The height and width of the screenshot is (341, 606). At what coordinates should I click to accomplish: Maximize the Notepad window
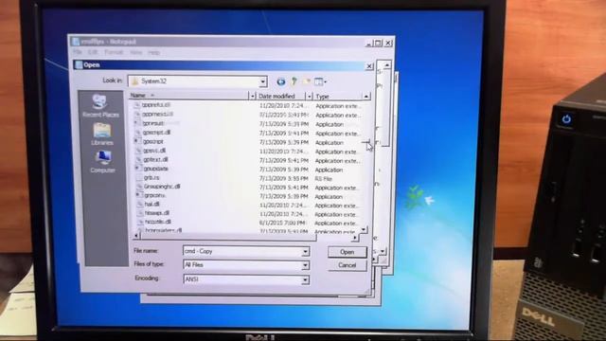[379, 43]
